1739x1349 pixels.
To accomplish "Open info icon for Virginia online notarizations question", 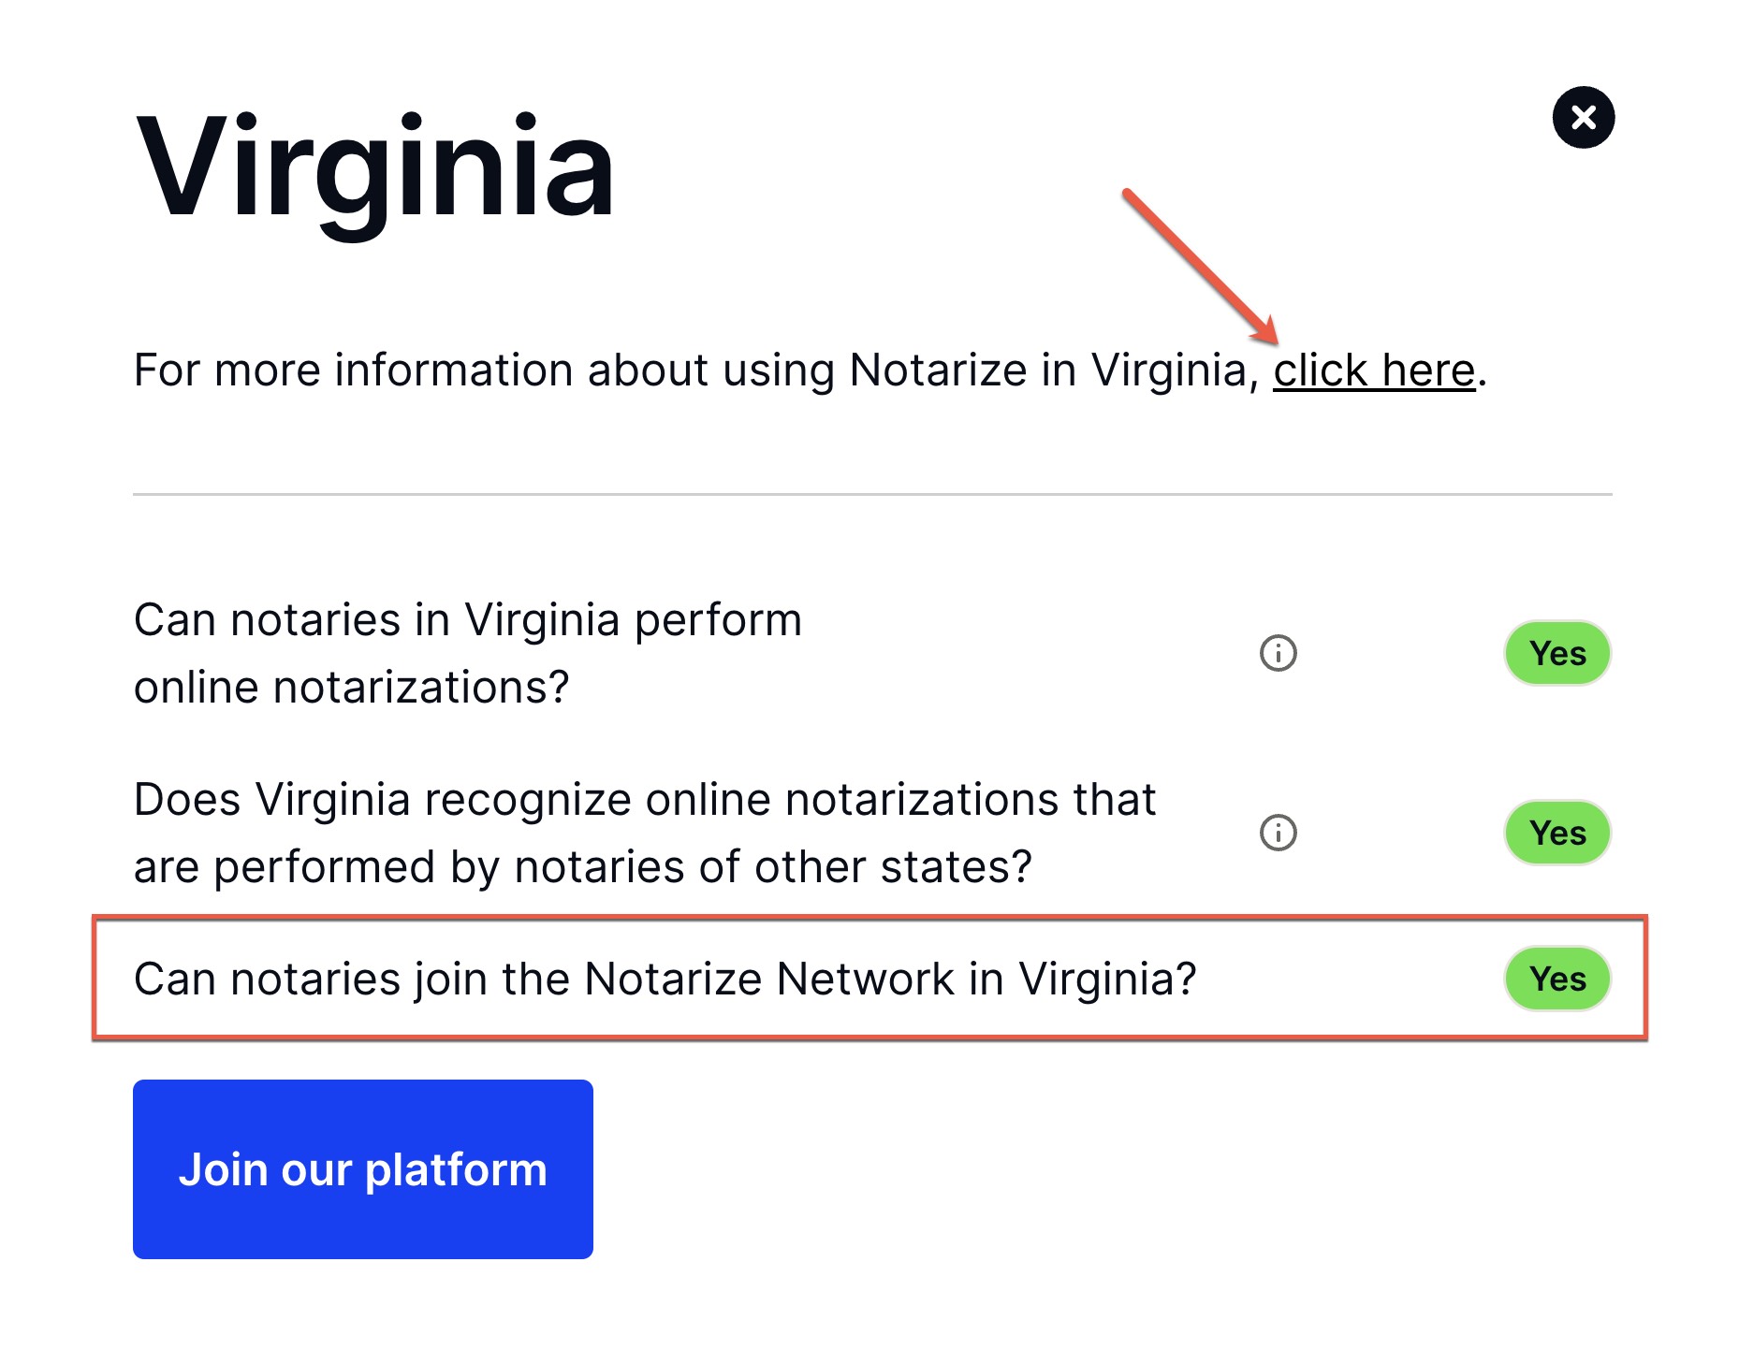I will tap(1278, 653).
